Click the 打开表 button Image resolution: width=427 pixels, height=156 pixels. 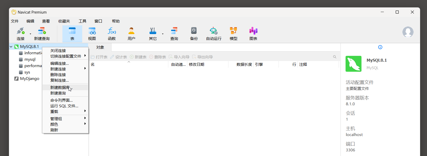tap(99, 57)
